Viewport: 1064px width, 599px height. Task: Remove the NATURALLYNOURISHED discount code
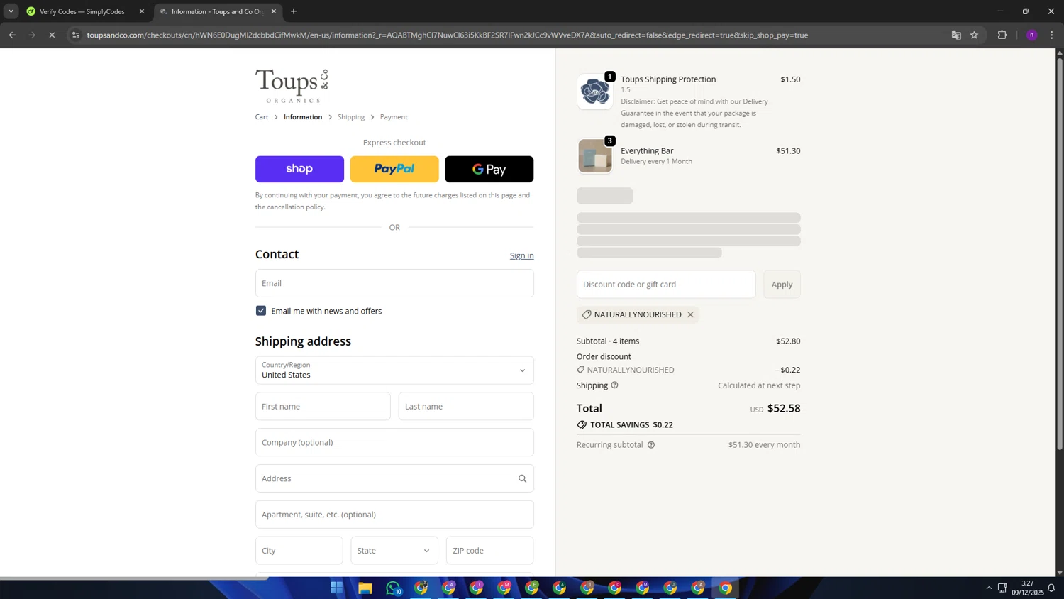(690, 314)
